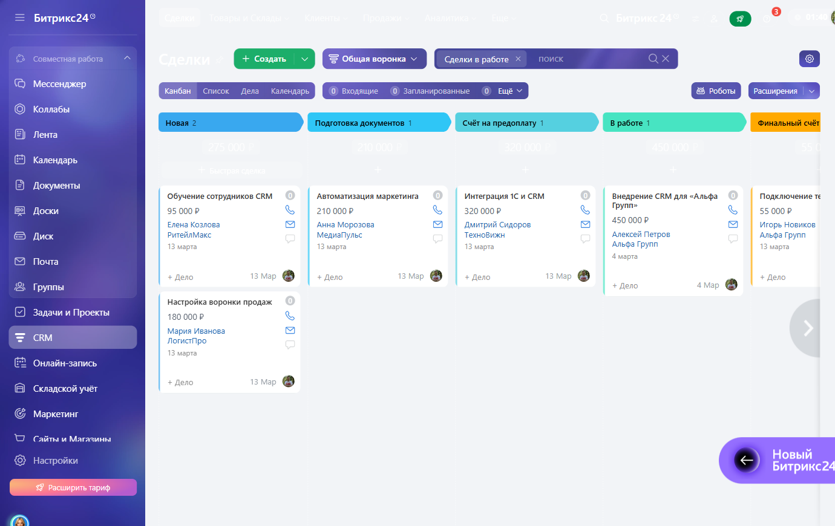Click the поиск search field
The width and height of the screenshot is (835, 526).
click(x=587, y=59)
